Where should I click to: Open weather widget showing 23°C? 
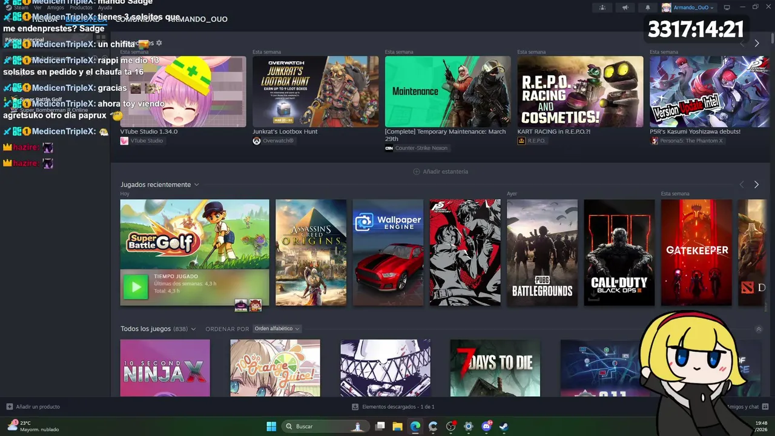tap(33, 426)
